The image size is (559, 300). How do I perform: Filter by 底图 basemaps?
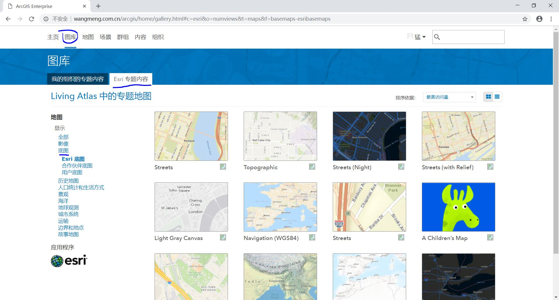pos(63,151)
